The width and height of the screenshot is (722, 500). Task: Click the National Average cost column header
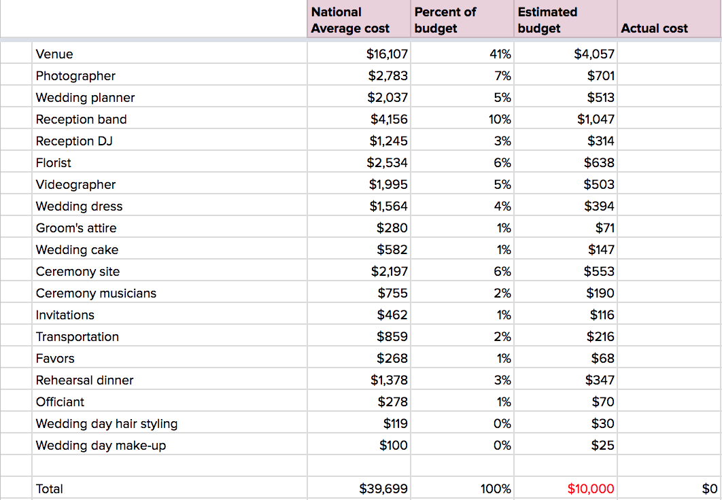click(359, 20)
